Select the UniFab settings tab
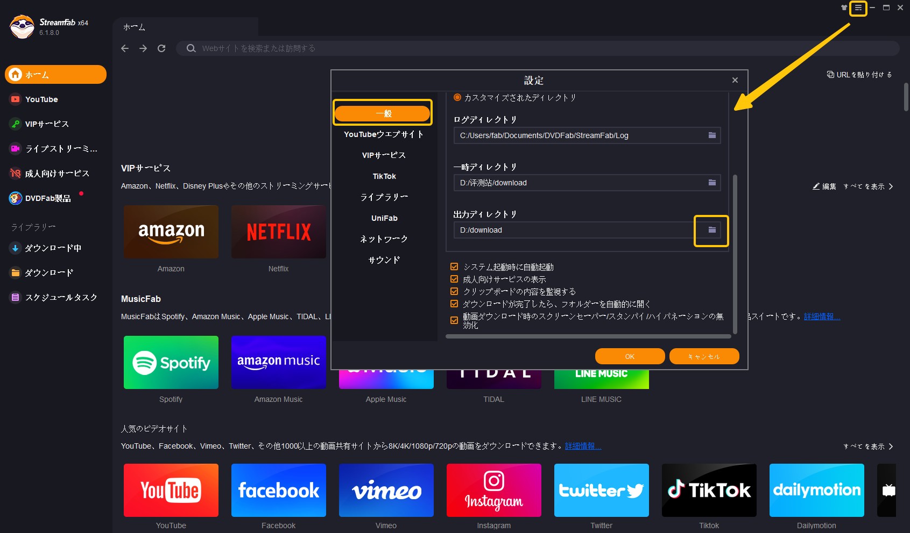Image resolution: width=910 pixels, height=533 pixels. [x=384, y=218]
